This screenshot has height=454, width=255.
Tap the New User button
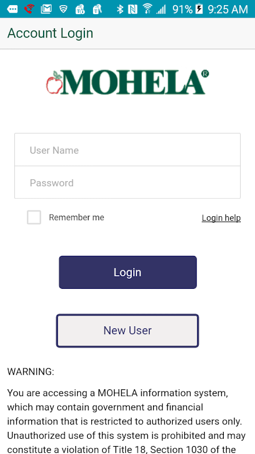[x=127, y=330]
